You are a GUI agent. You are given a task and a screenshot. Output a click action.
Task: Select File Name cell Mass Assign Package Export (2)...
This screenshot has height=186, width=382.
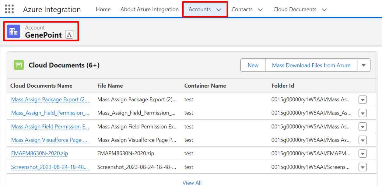(137, 100)
